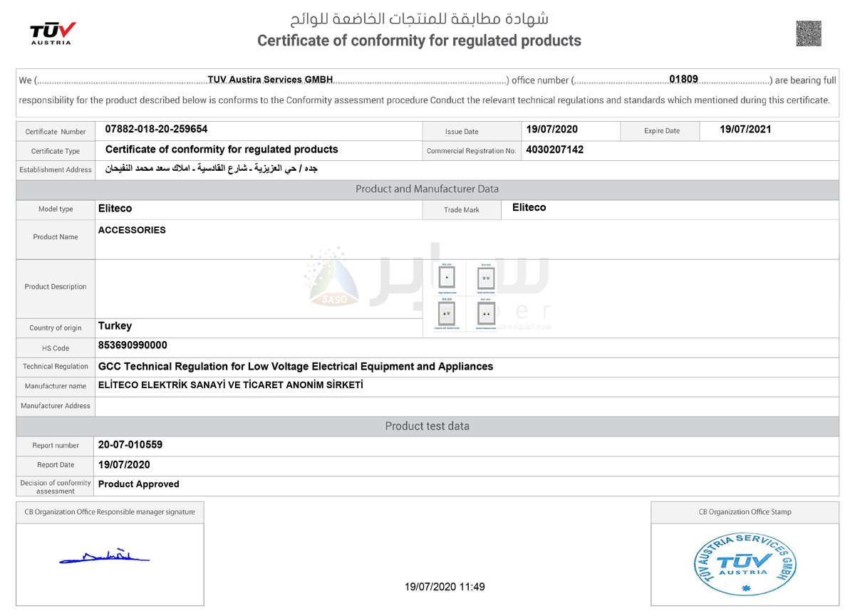Click the decision "Product Approved"
The image size is (855, 616).
pyautogui.click(x=139, y=484)
